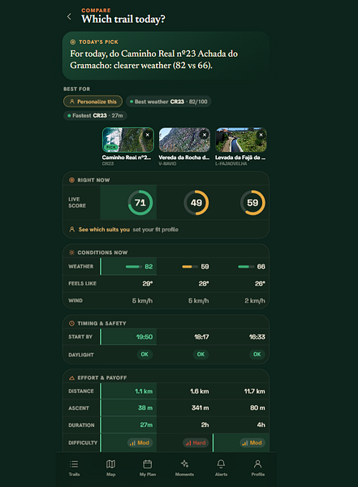Open See which suits you link
Image resolution: width=358 pixels, height=487 pixels.
[x=104, y=230]
